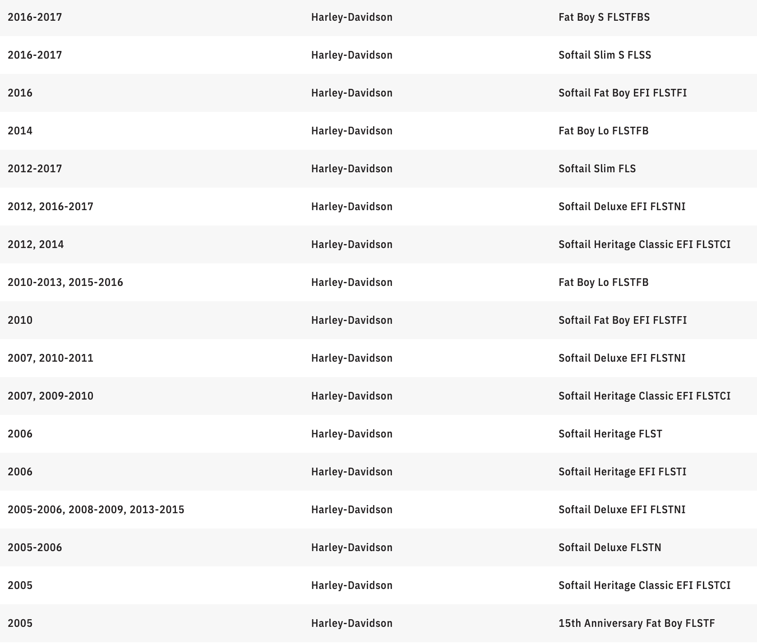Click the 2007, 2009-2010 year entry

click(51, 396)
